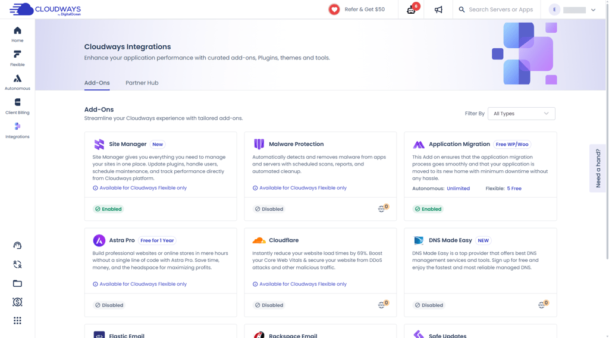Click the Cloudflare title

pyautogui.click(x=284, y=240)
